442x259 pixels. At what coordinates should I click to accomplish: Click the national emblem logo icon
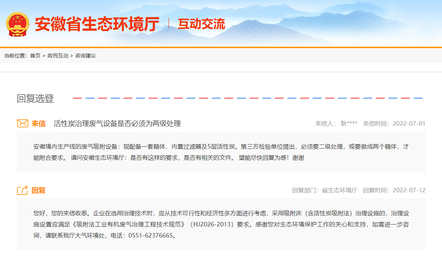17,24
